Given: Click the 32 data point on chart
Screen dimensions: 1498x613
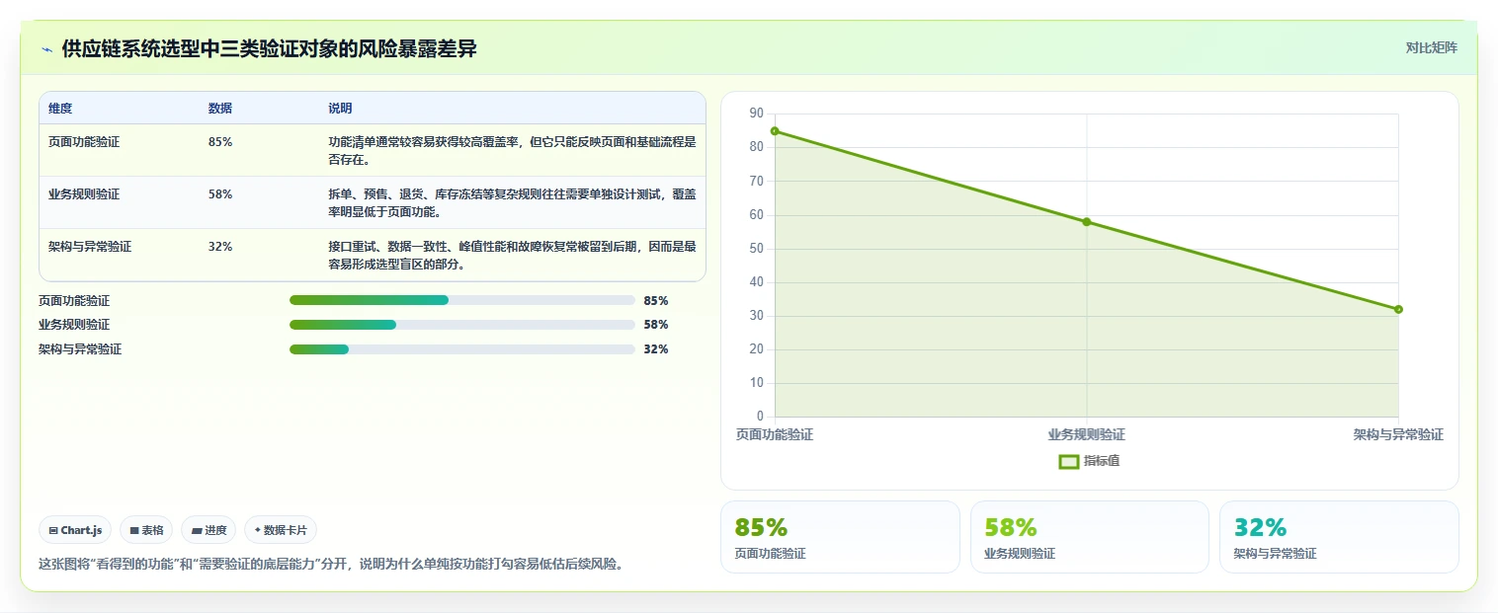Looking at the screenshot, I should click(1398, 309).
